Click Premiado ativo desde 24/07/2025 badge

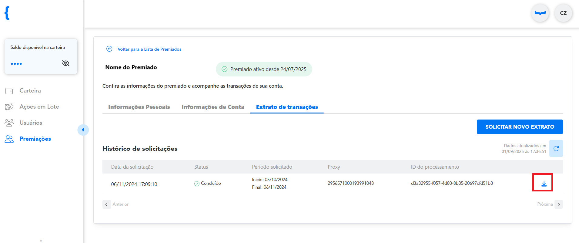pos(264,69)
